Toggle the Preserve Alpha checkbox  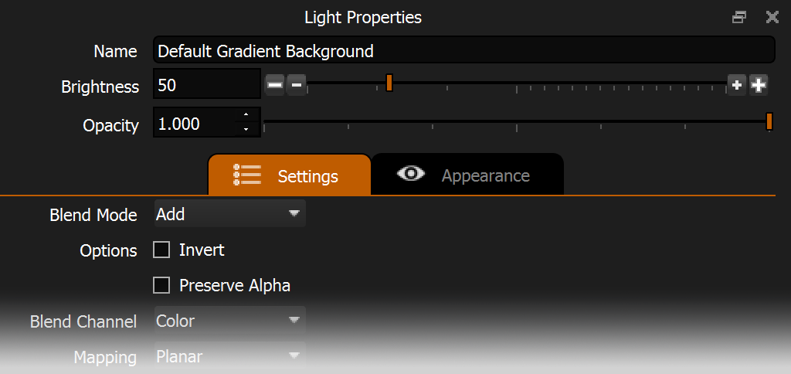(161, 285)
